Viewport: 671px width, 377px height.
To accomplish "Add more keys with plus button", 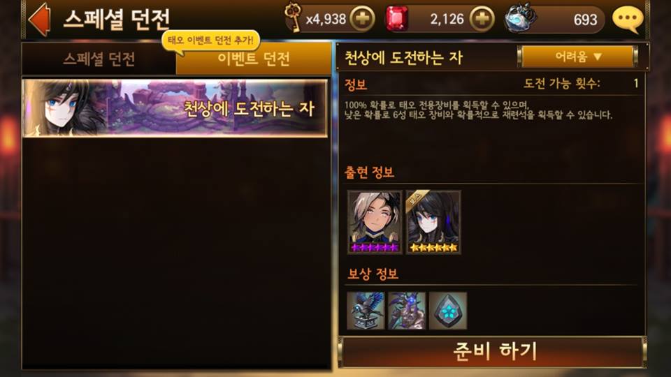I will point(362,19).
